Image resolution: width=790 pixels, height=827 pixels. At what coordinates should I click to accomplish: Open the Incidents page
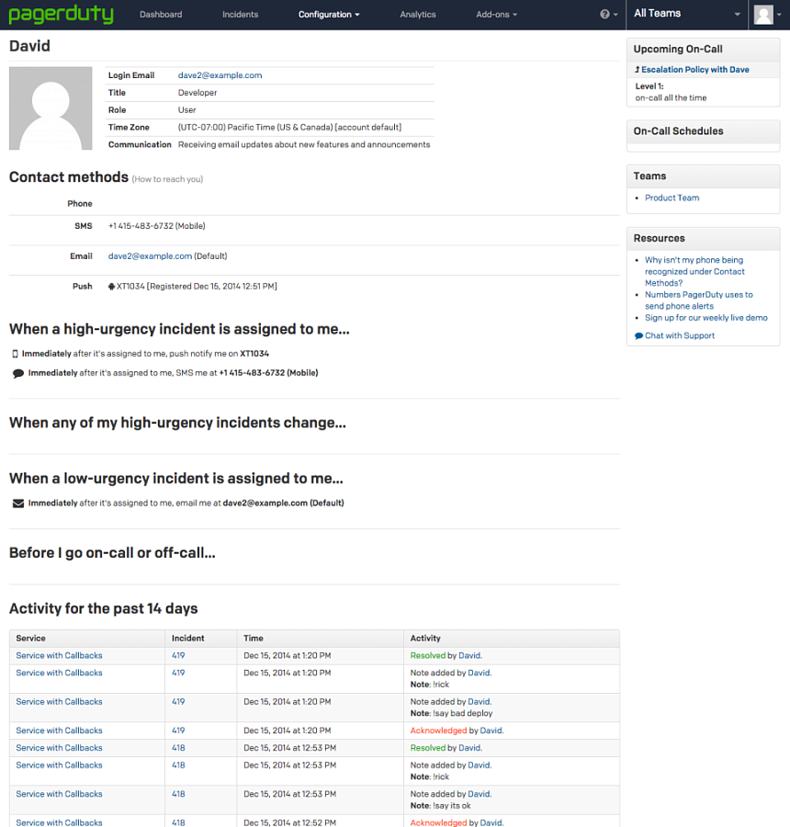(240, 14)
